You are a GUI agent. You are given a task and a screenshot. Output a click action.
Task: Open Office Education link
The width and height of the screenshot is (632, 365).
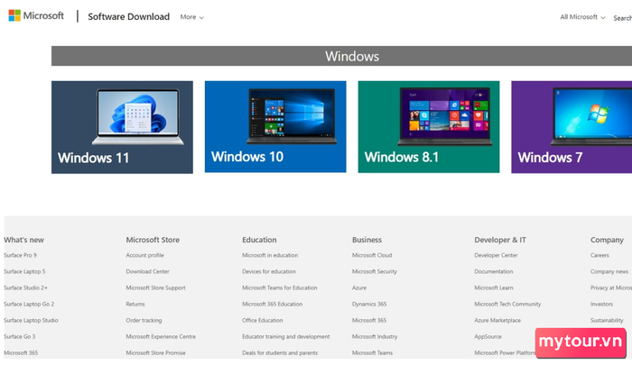[263, 320]
